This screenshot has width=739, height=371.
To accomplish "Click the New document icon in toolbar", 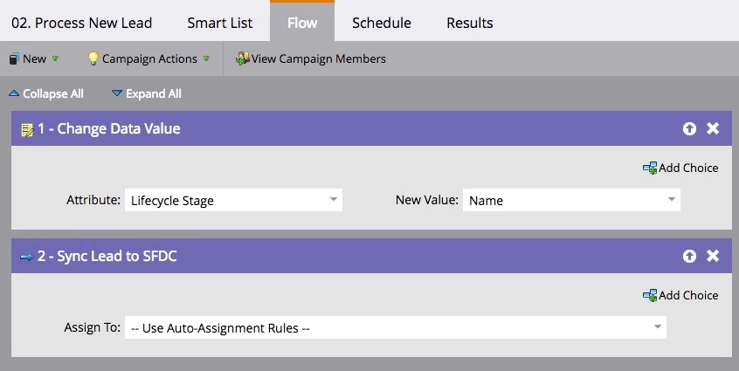I will tap(14, 58).
